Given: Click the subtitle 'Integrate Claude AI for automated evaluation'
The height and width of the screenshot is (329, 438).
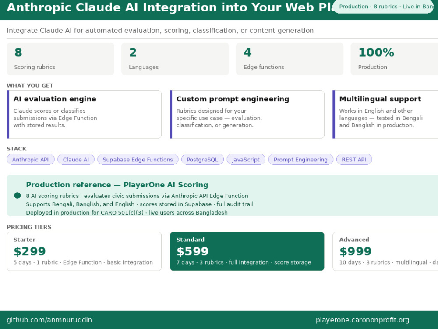Looking at the screenshot, I should (160, 30).
